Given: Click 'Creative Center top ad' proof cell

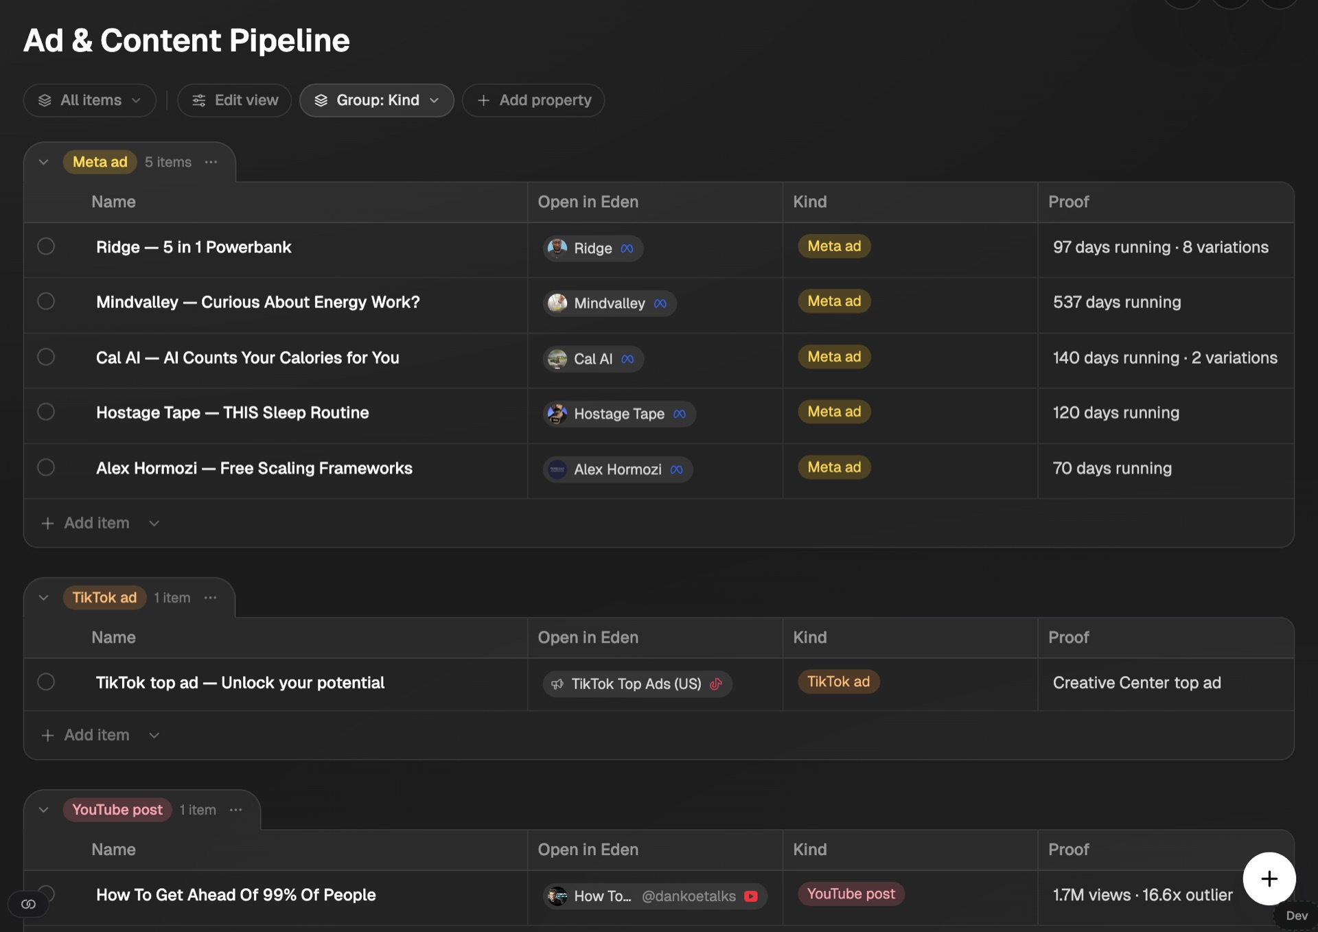Looking at the screenshot, I should (x=1137, y=683).
